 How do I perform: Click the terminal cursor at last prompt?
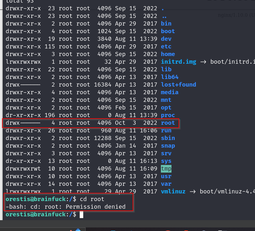tap(81, 215)
